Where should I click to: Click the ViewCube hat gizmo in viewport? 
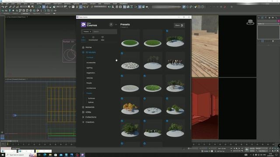(x=250, y=22)
